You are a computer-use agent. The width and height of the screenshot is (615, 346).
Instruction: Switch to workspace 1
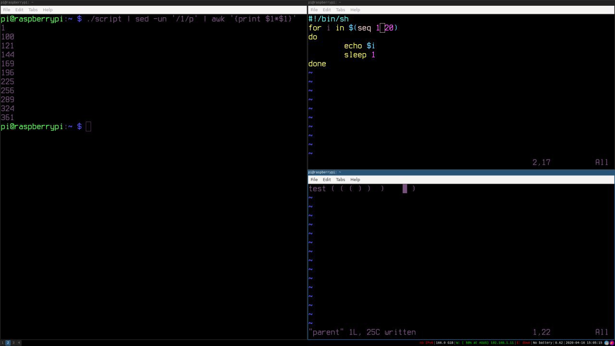tap(2, 343)
